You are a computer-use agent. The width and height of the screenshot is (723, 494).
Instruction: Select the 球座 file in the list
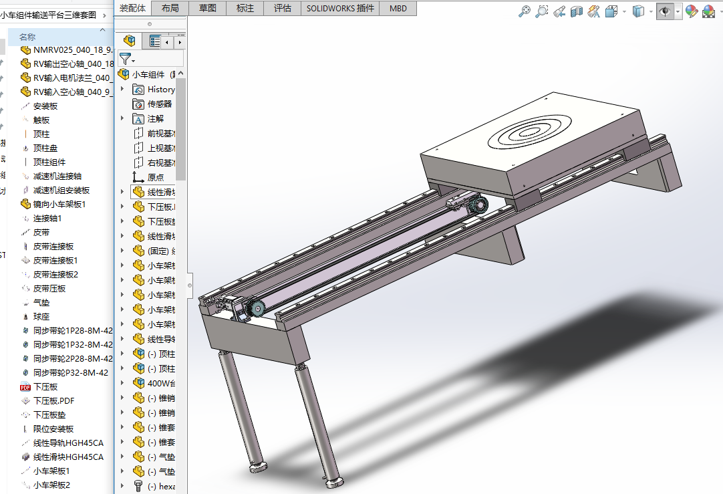tap(41, 316)
